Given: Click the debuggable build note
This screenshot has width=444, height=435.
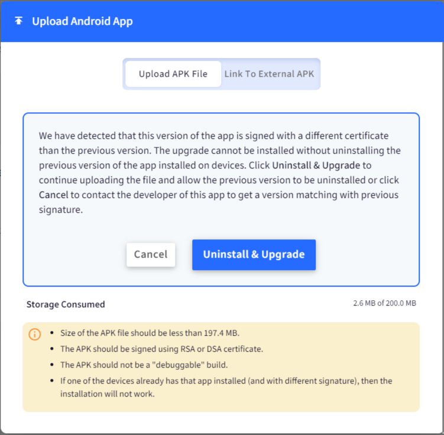Looking at the screenshot, I should coord(144,365).
